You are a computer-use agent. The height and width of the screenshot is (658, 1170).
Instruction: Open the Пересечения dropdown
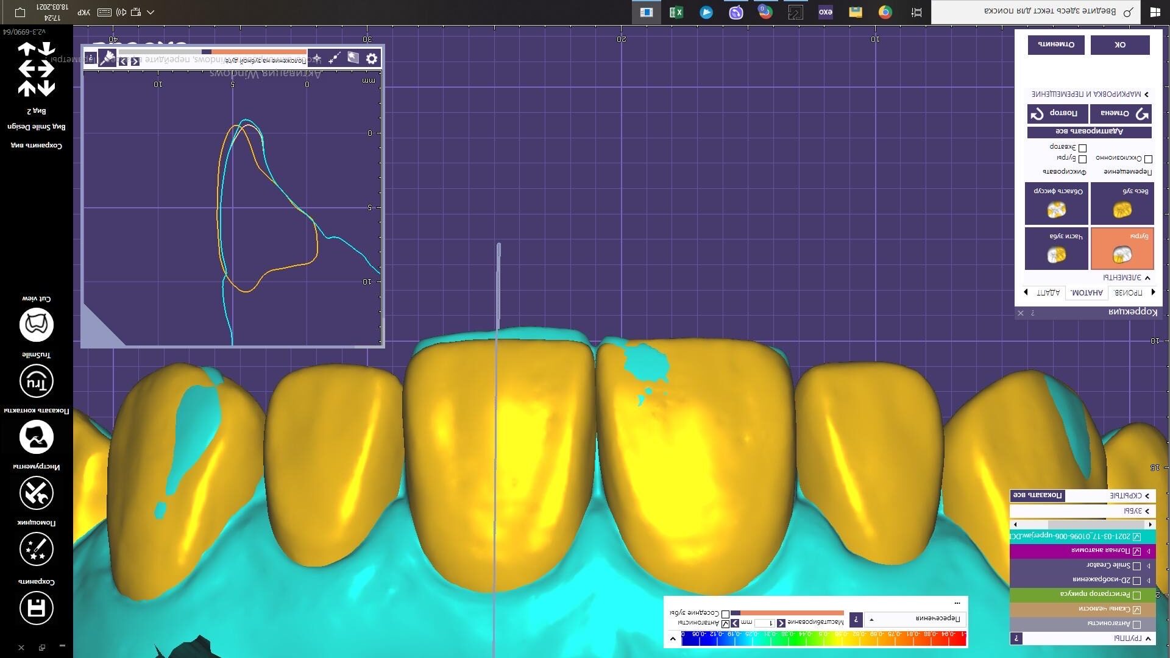point(914,619)
